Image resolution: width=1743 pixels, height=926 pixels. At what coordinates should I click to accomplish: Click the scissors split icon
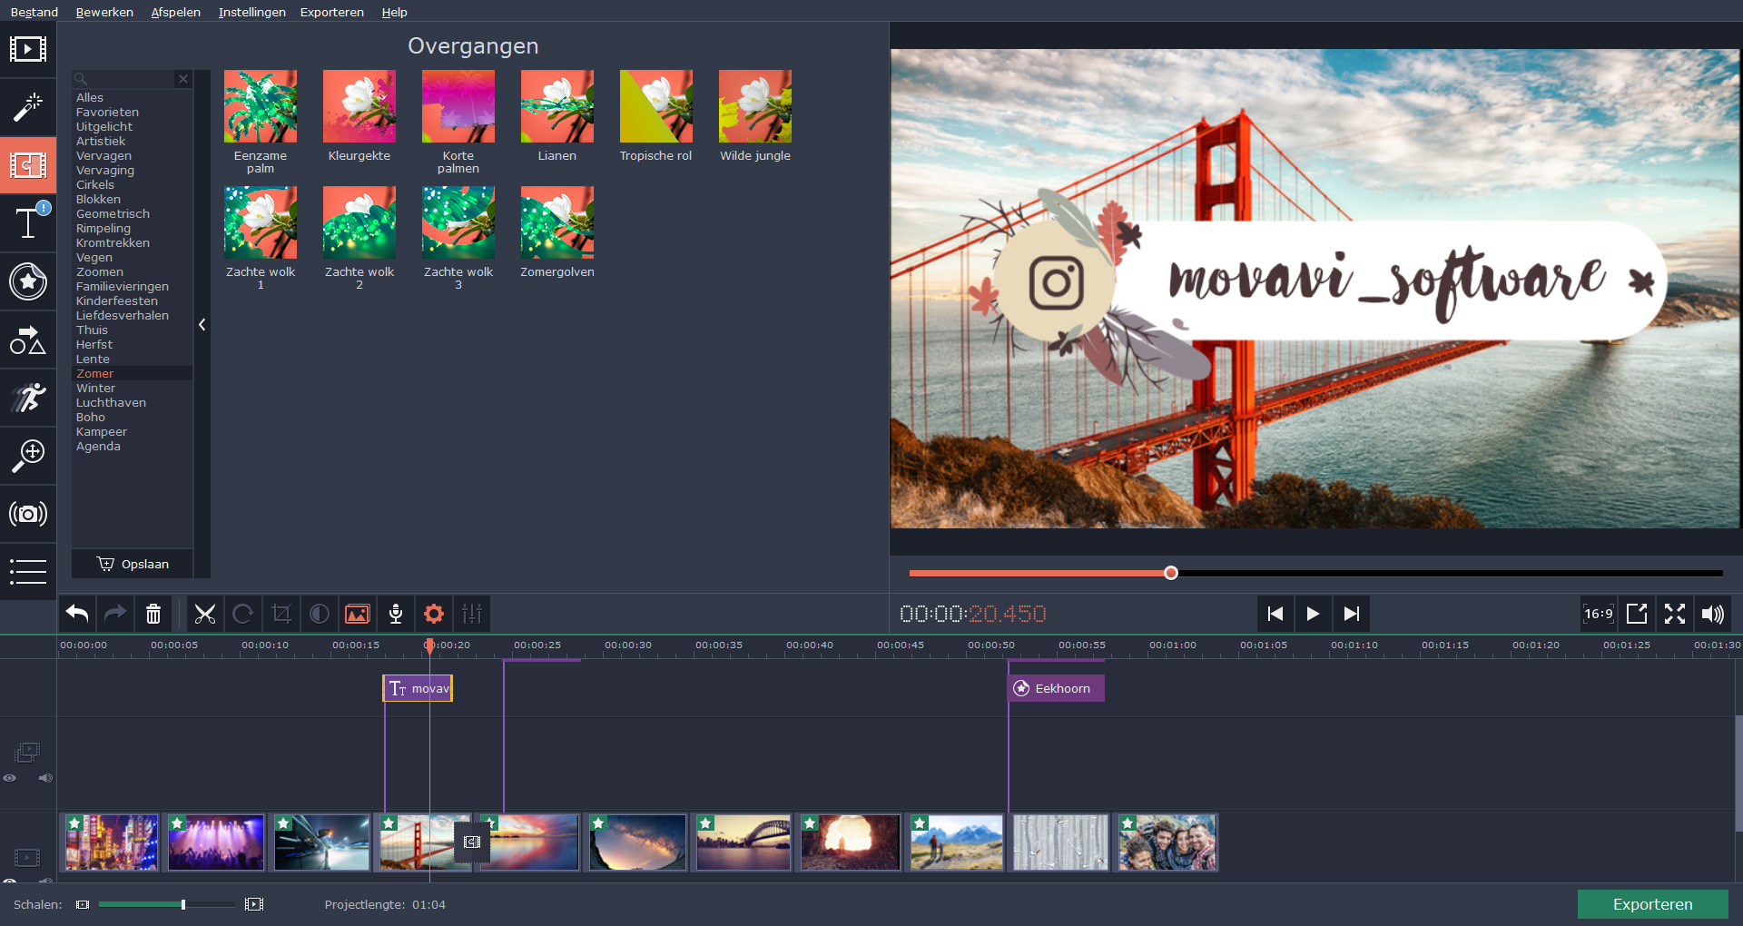click(x=205, y=615)
